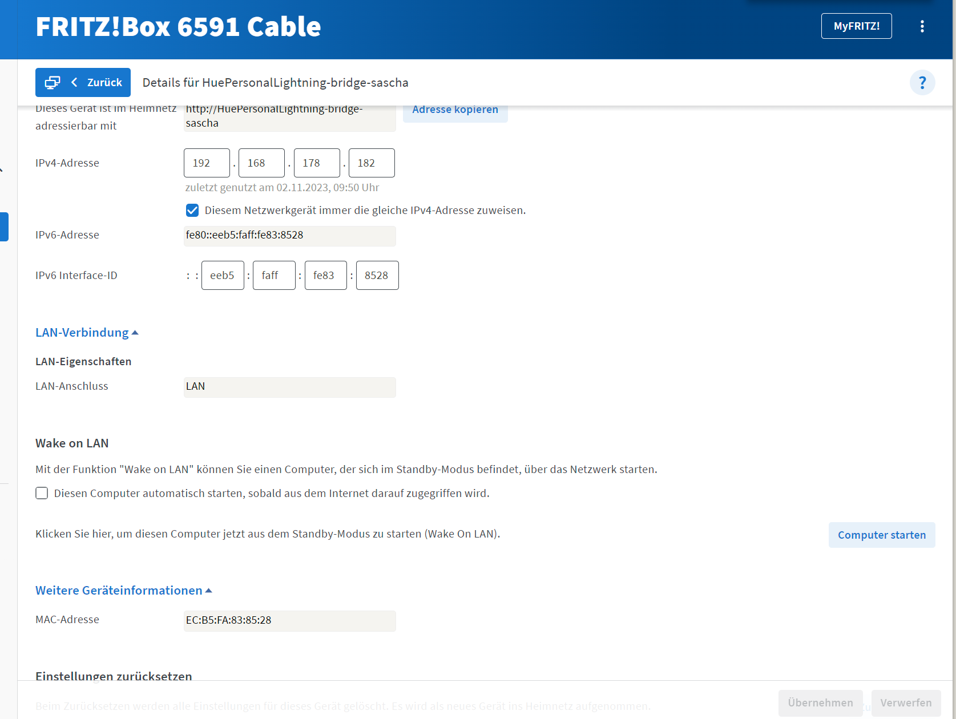Click the network devices icon beside Zurück
Image resolution: width=956 pixels, height=719 pixels.
53,83
